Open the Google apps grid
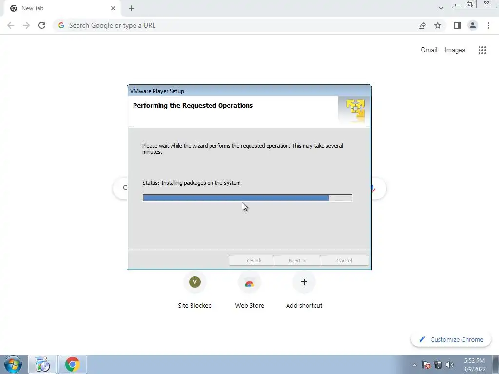The image size is (499, 374). [x=482, y=50]
